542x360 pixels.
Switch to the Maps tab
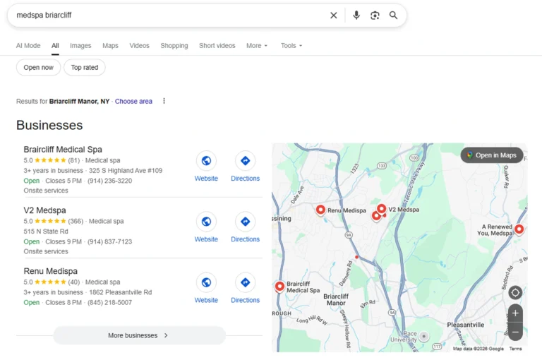tap(110, 46)
